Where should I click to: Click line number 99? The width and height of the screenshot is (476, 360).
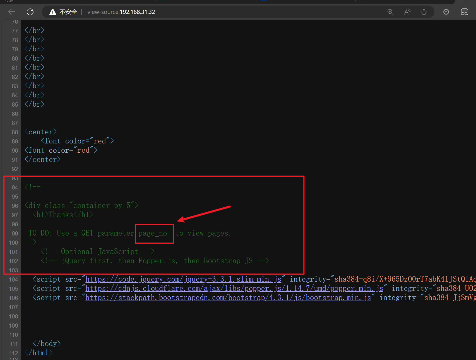tap(15, 234)
